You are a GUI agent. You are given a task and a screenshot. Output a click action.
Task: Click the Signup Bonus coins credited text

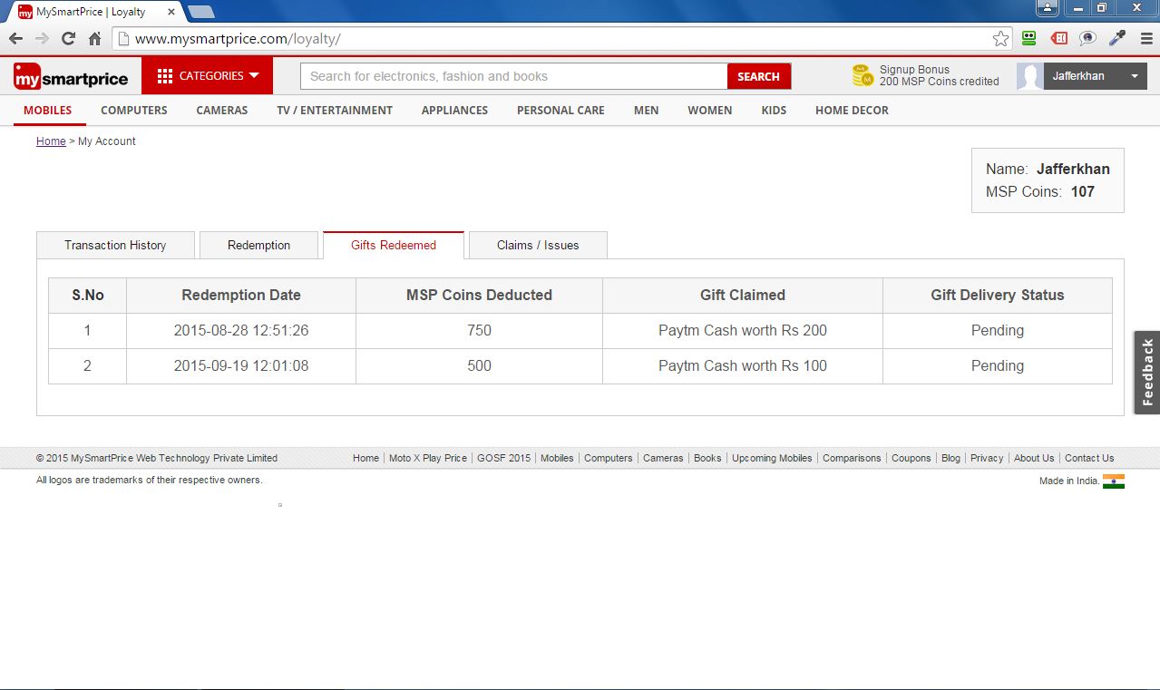coord(939,75)
